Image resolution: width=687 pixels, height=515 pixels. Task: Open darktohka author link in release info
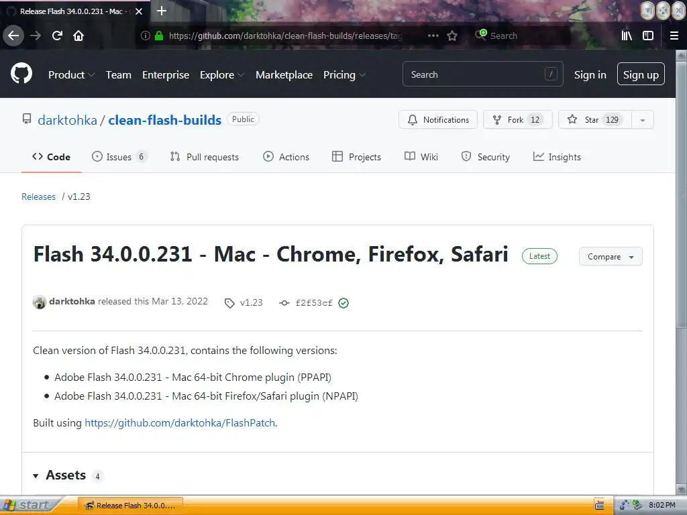coord(72,301)
